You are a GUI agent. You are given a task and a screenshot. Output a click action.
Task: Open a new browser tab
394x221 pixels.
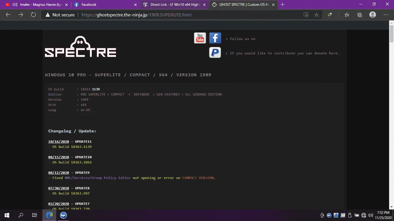tap(282, 5)
